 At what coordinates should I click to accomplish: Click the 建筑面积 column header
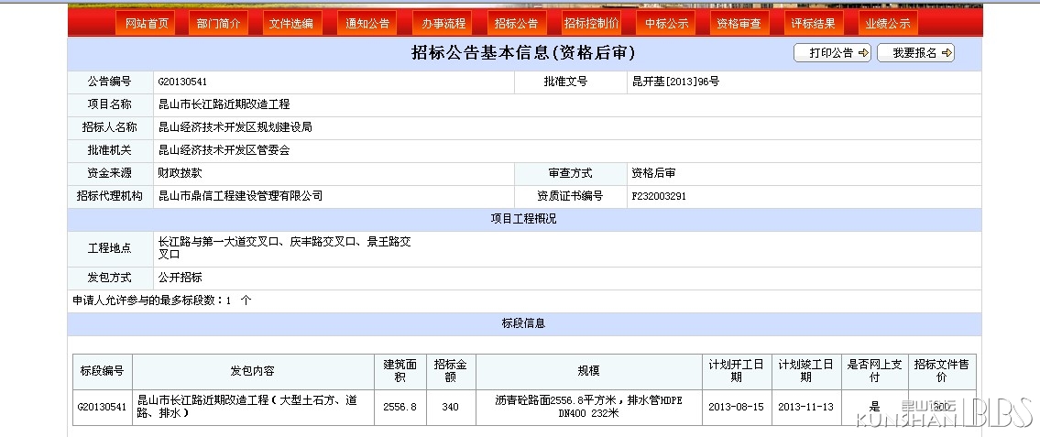(x=400, y=371)
